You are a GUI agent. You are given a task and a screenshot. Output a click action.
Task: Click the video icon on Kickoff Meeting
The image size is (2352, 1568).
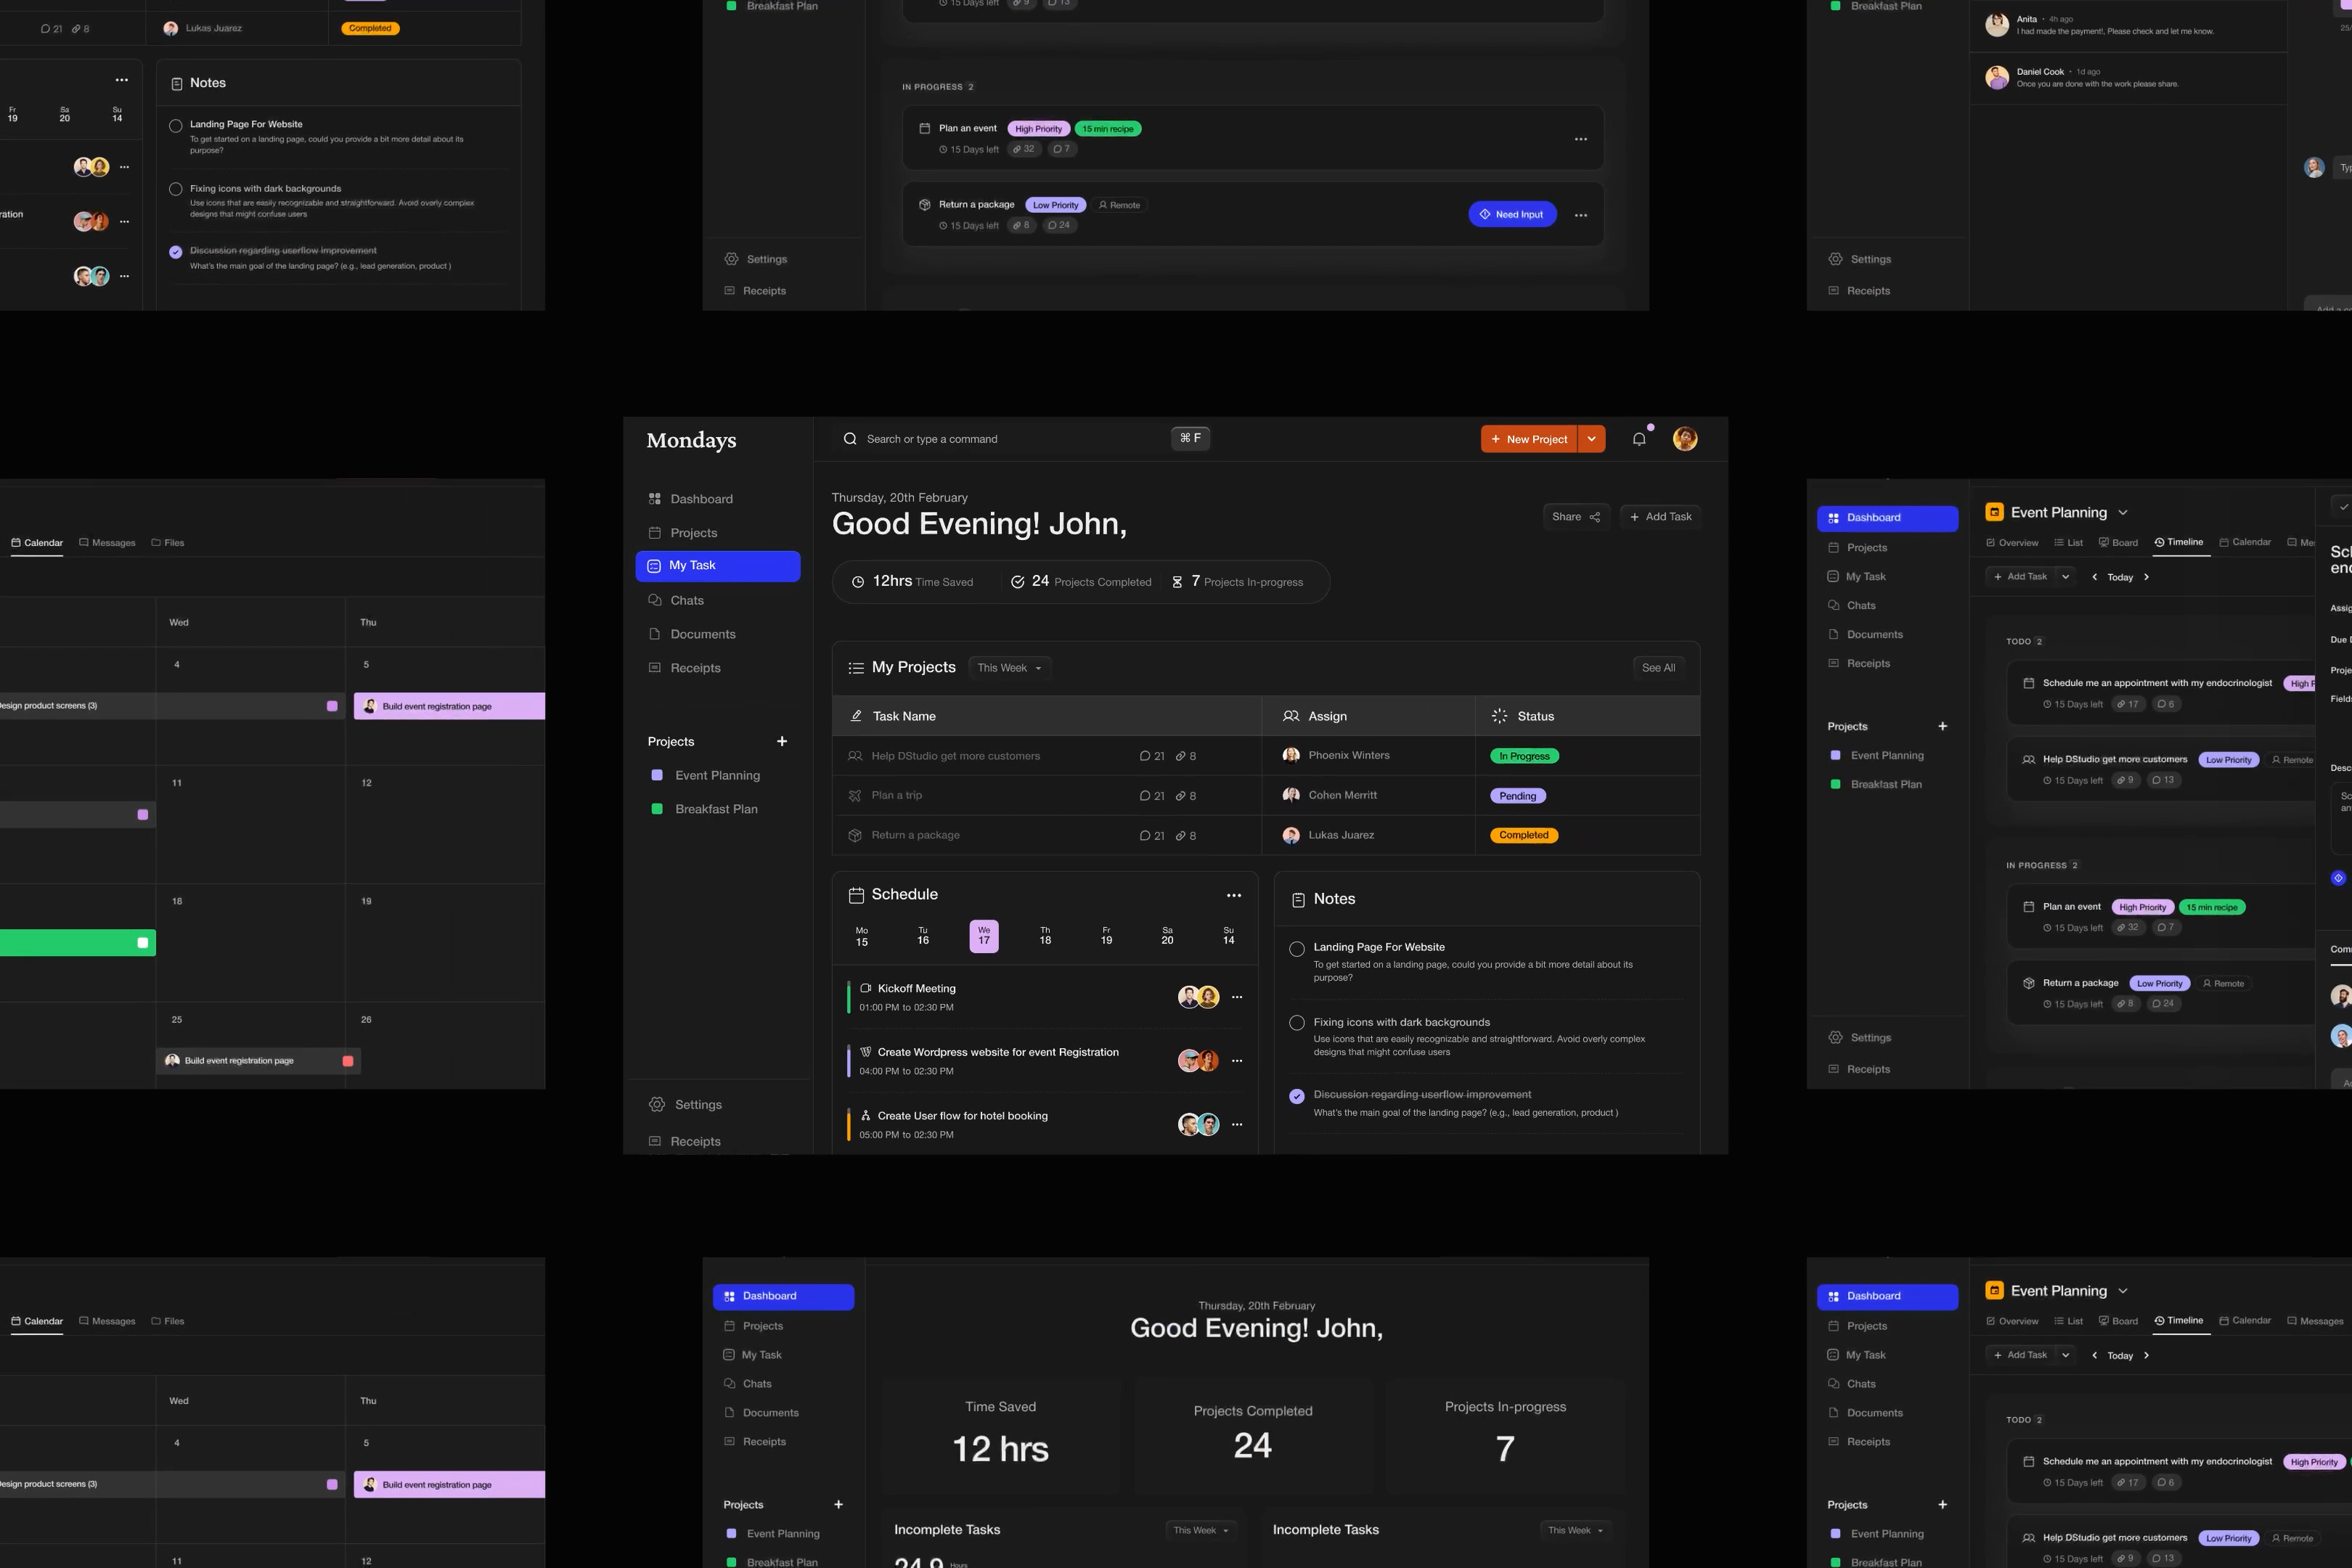coord(865,988)
